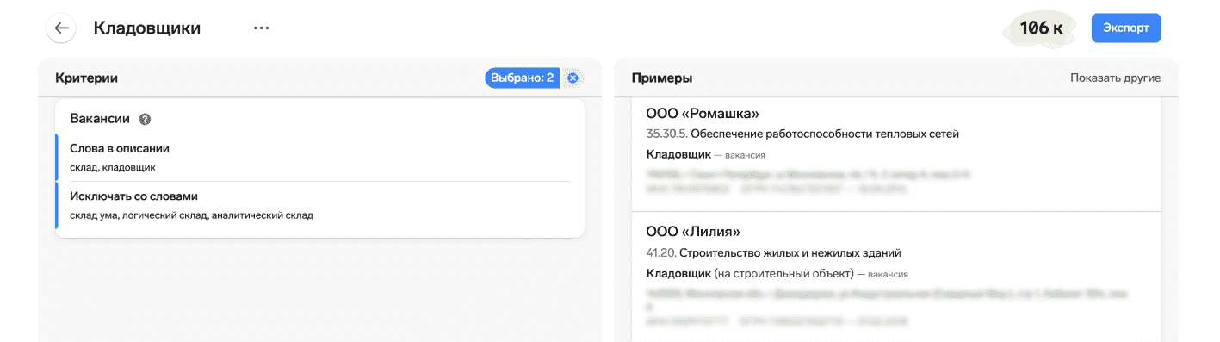Click the Примеры panel header
This screenshot has height=342, width=1220.
tap(662, 78)
